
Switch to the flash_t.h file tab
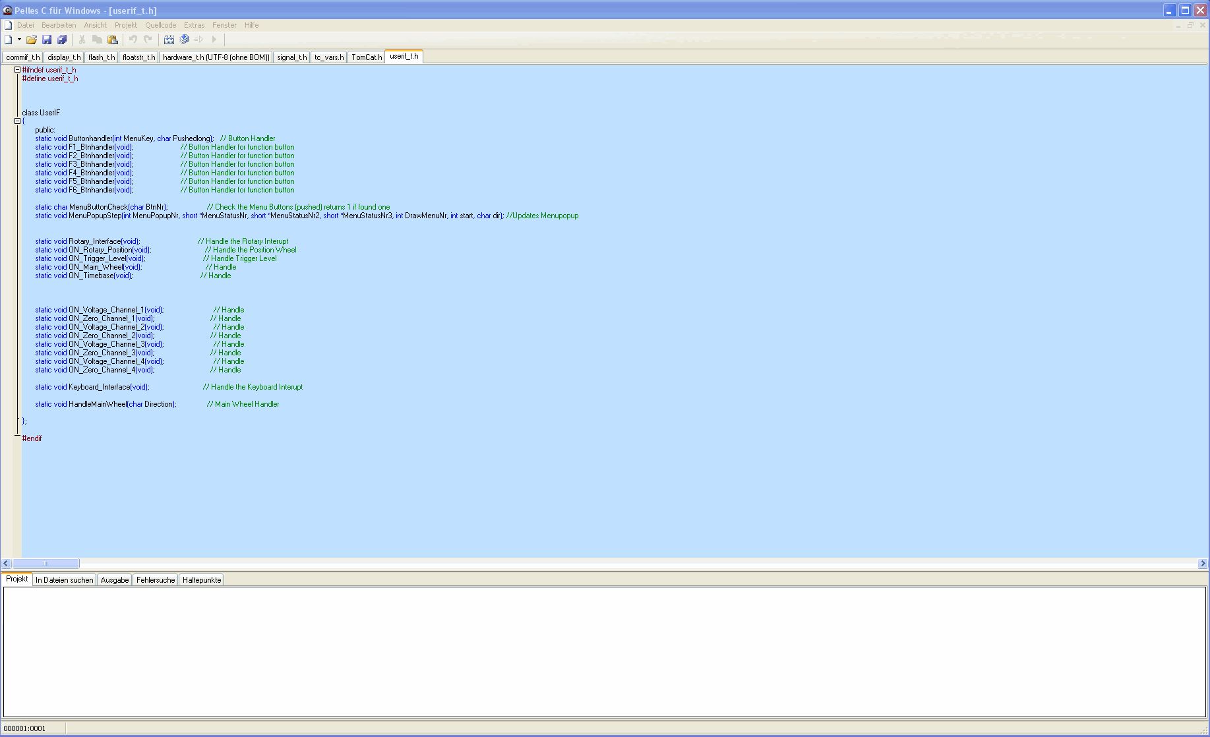click(x=102, y=57)
